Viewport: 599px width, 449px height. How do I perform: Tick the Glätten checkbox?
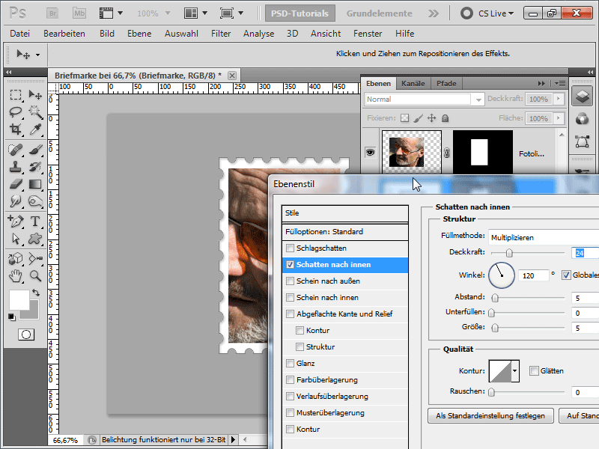534,370
